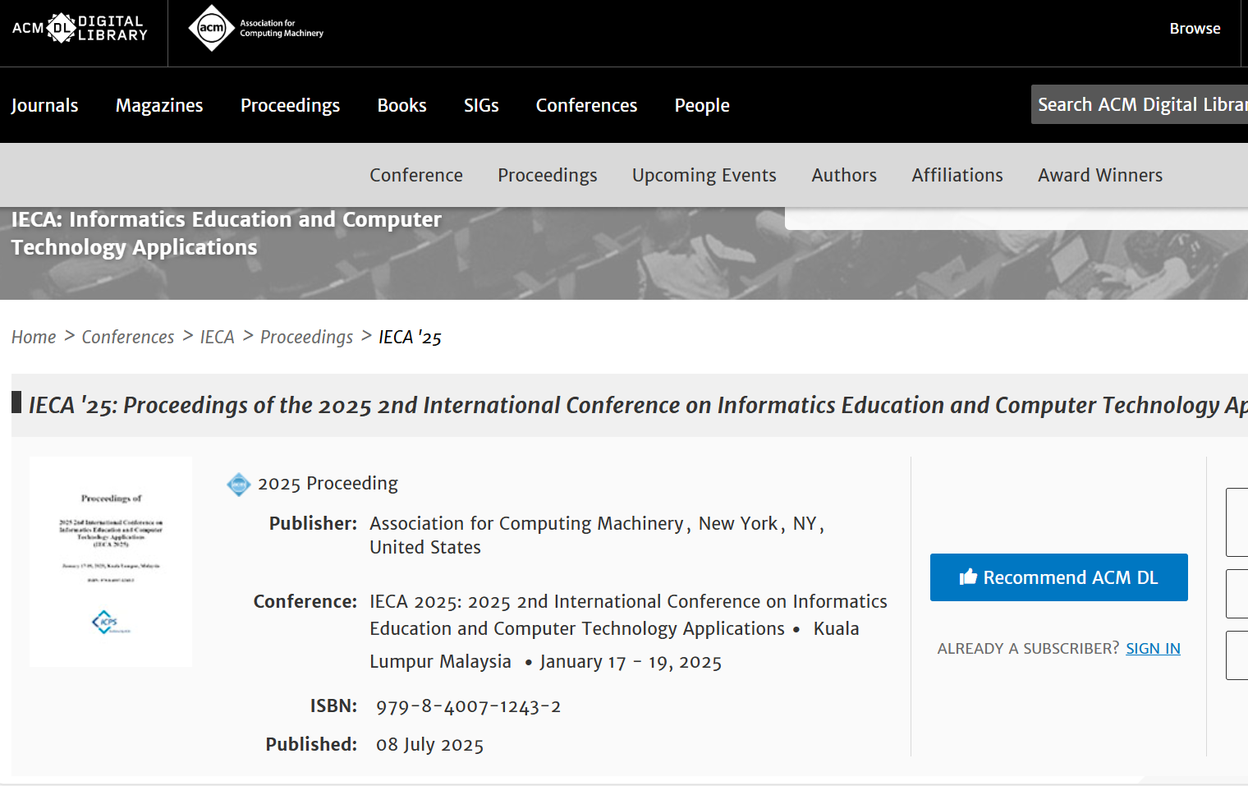Open the proceedings cover thumbnail
The height and width of the screenshot is (786, 1248).
click(x=111, y=562)
